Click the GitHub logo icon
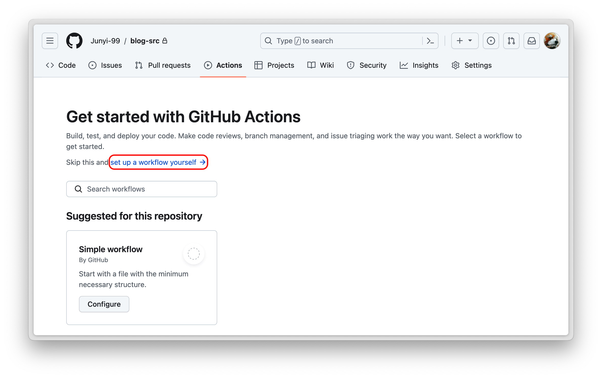 pos(74,40)
